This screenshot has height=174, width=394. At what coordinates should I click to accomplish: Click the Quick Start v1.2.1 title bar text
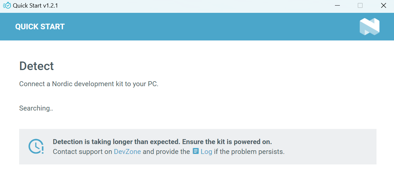pos(35,6)
